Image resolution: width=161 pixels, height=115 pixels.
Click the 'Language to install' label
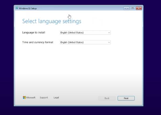pos(34,33)
